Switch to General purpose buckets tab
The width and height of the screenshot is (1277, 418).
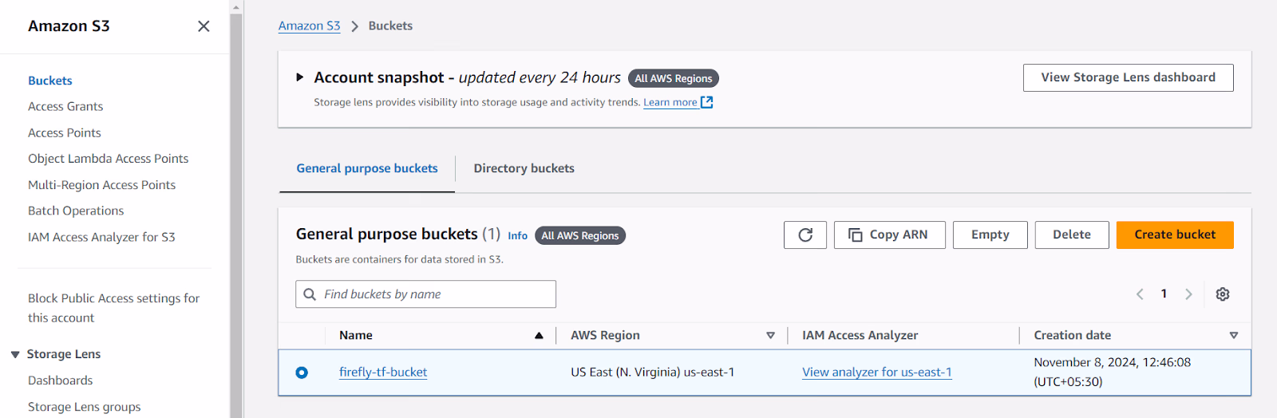pos(367,168)
